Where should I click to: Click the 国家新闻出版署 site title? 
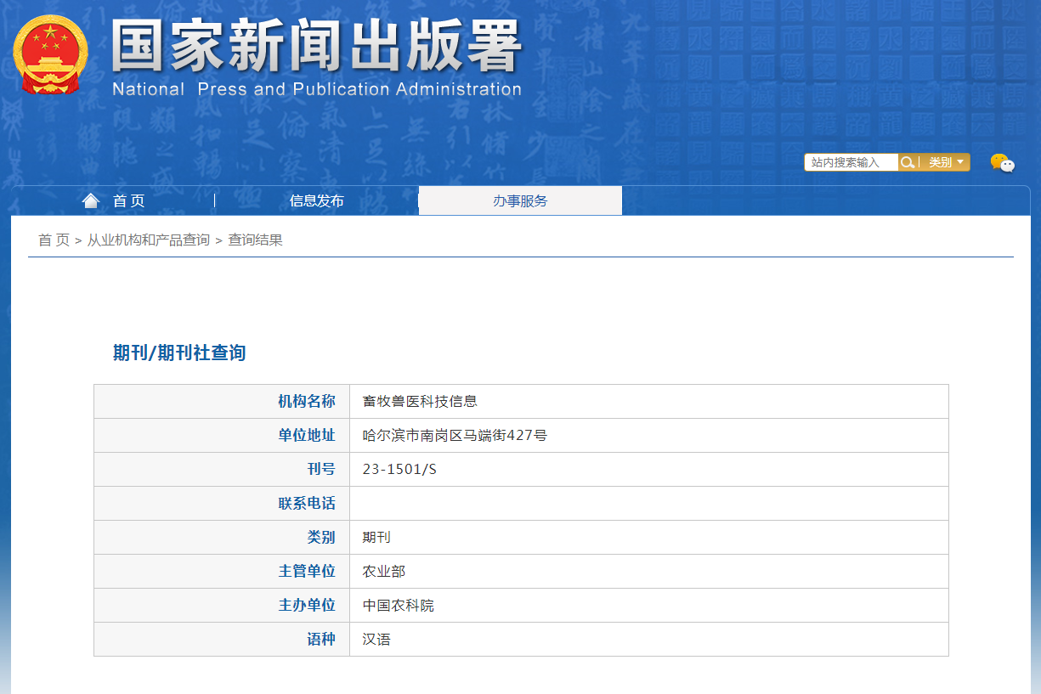tap(316, 47)
